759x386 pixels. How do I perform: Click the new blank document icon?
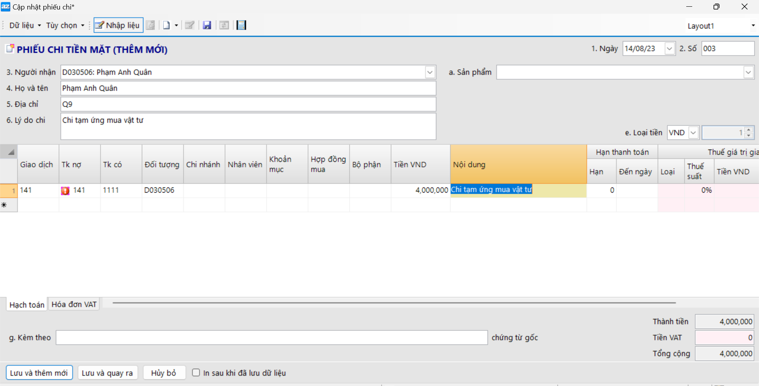click(x=166, y=25)
